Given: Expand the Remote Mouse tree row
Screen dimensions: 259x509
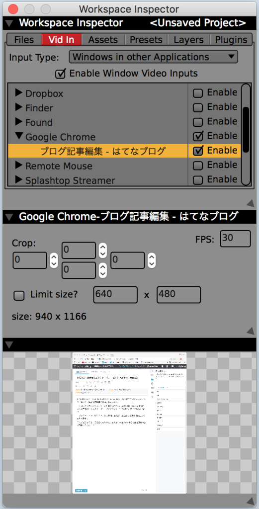Looking at the screenshot, I should pyautogui.click(x=19, y=166).
